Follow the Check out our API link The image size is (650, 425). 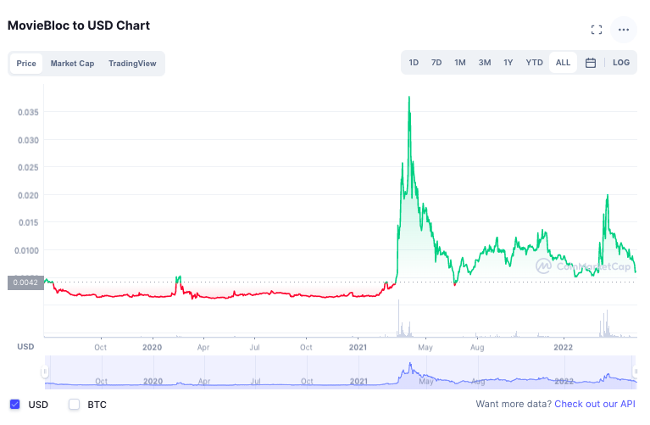click(594, 404)
